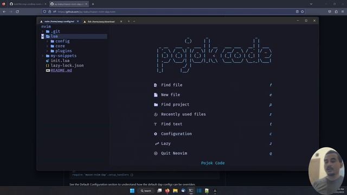Click the nvim root label in file tree

46,27
